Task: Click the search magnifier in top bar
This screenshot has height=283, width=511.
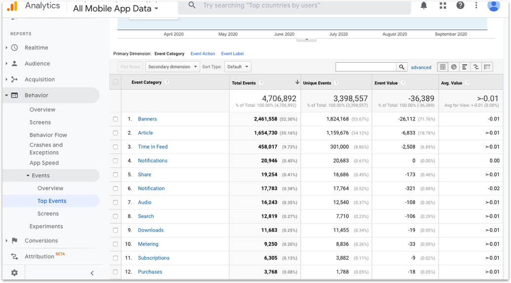Action: click(192, 5)
